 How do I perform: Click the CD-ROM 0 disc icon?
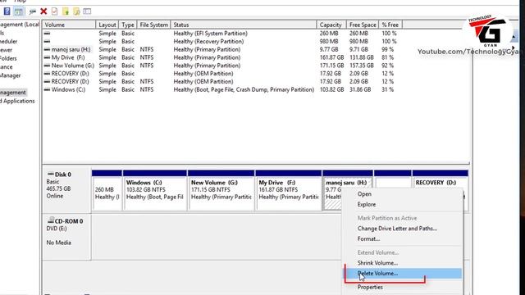coord(51,220)
